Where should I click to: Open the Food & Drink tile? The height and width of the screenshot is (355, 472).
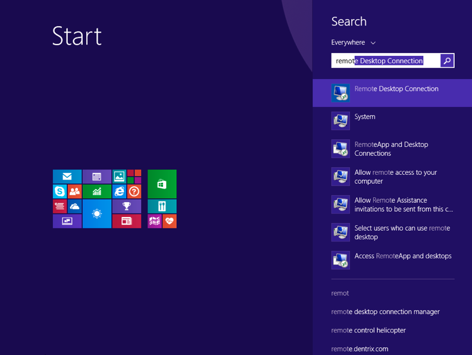click(x=162, y=206)
